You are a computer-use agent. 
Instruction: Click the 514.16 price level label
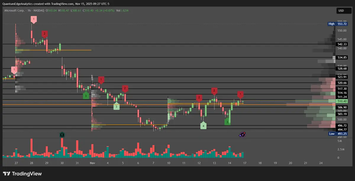tap(342, 93)
